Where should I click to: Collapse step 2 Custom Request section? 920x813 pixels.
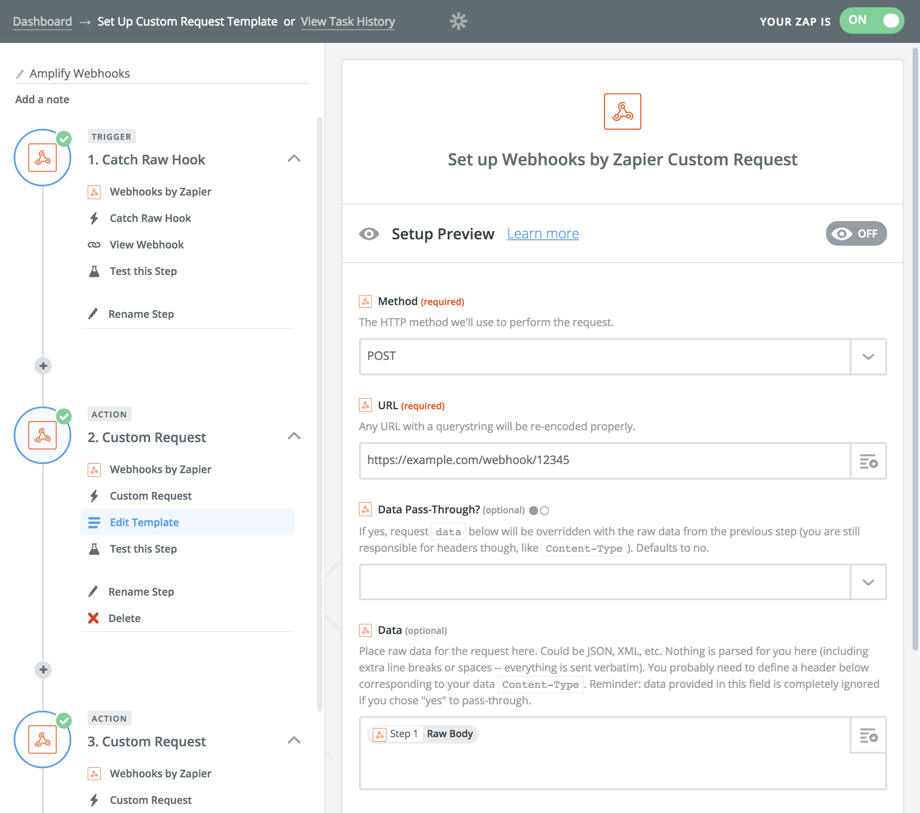click(294, 436)
